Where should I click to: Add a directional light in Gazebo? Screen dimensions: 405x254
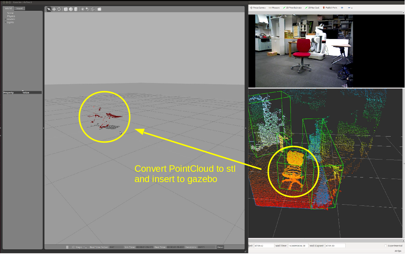(93, 9)
